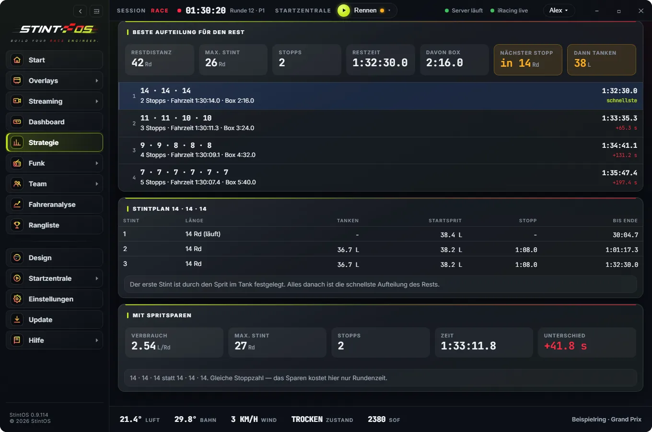
Task: Expand the Funk submenu arrow
Action: (x=97, y=163)
